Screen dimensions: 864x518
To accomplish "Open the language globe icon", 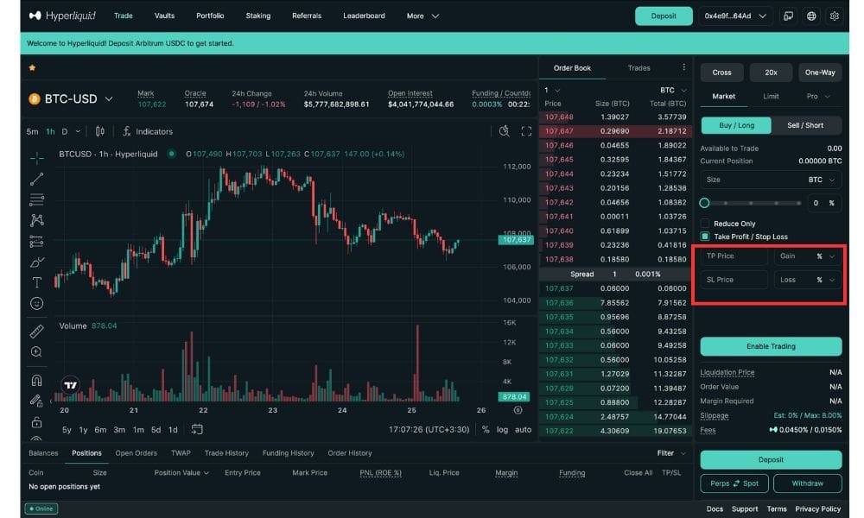I will 811,16.
